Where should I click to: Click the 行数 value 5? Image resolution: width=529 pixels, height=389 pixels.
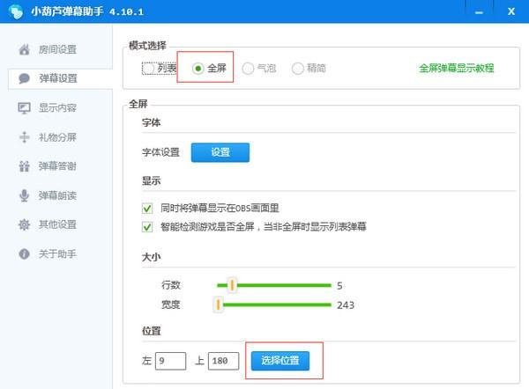339,286
